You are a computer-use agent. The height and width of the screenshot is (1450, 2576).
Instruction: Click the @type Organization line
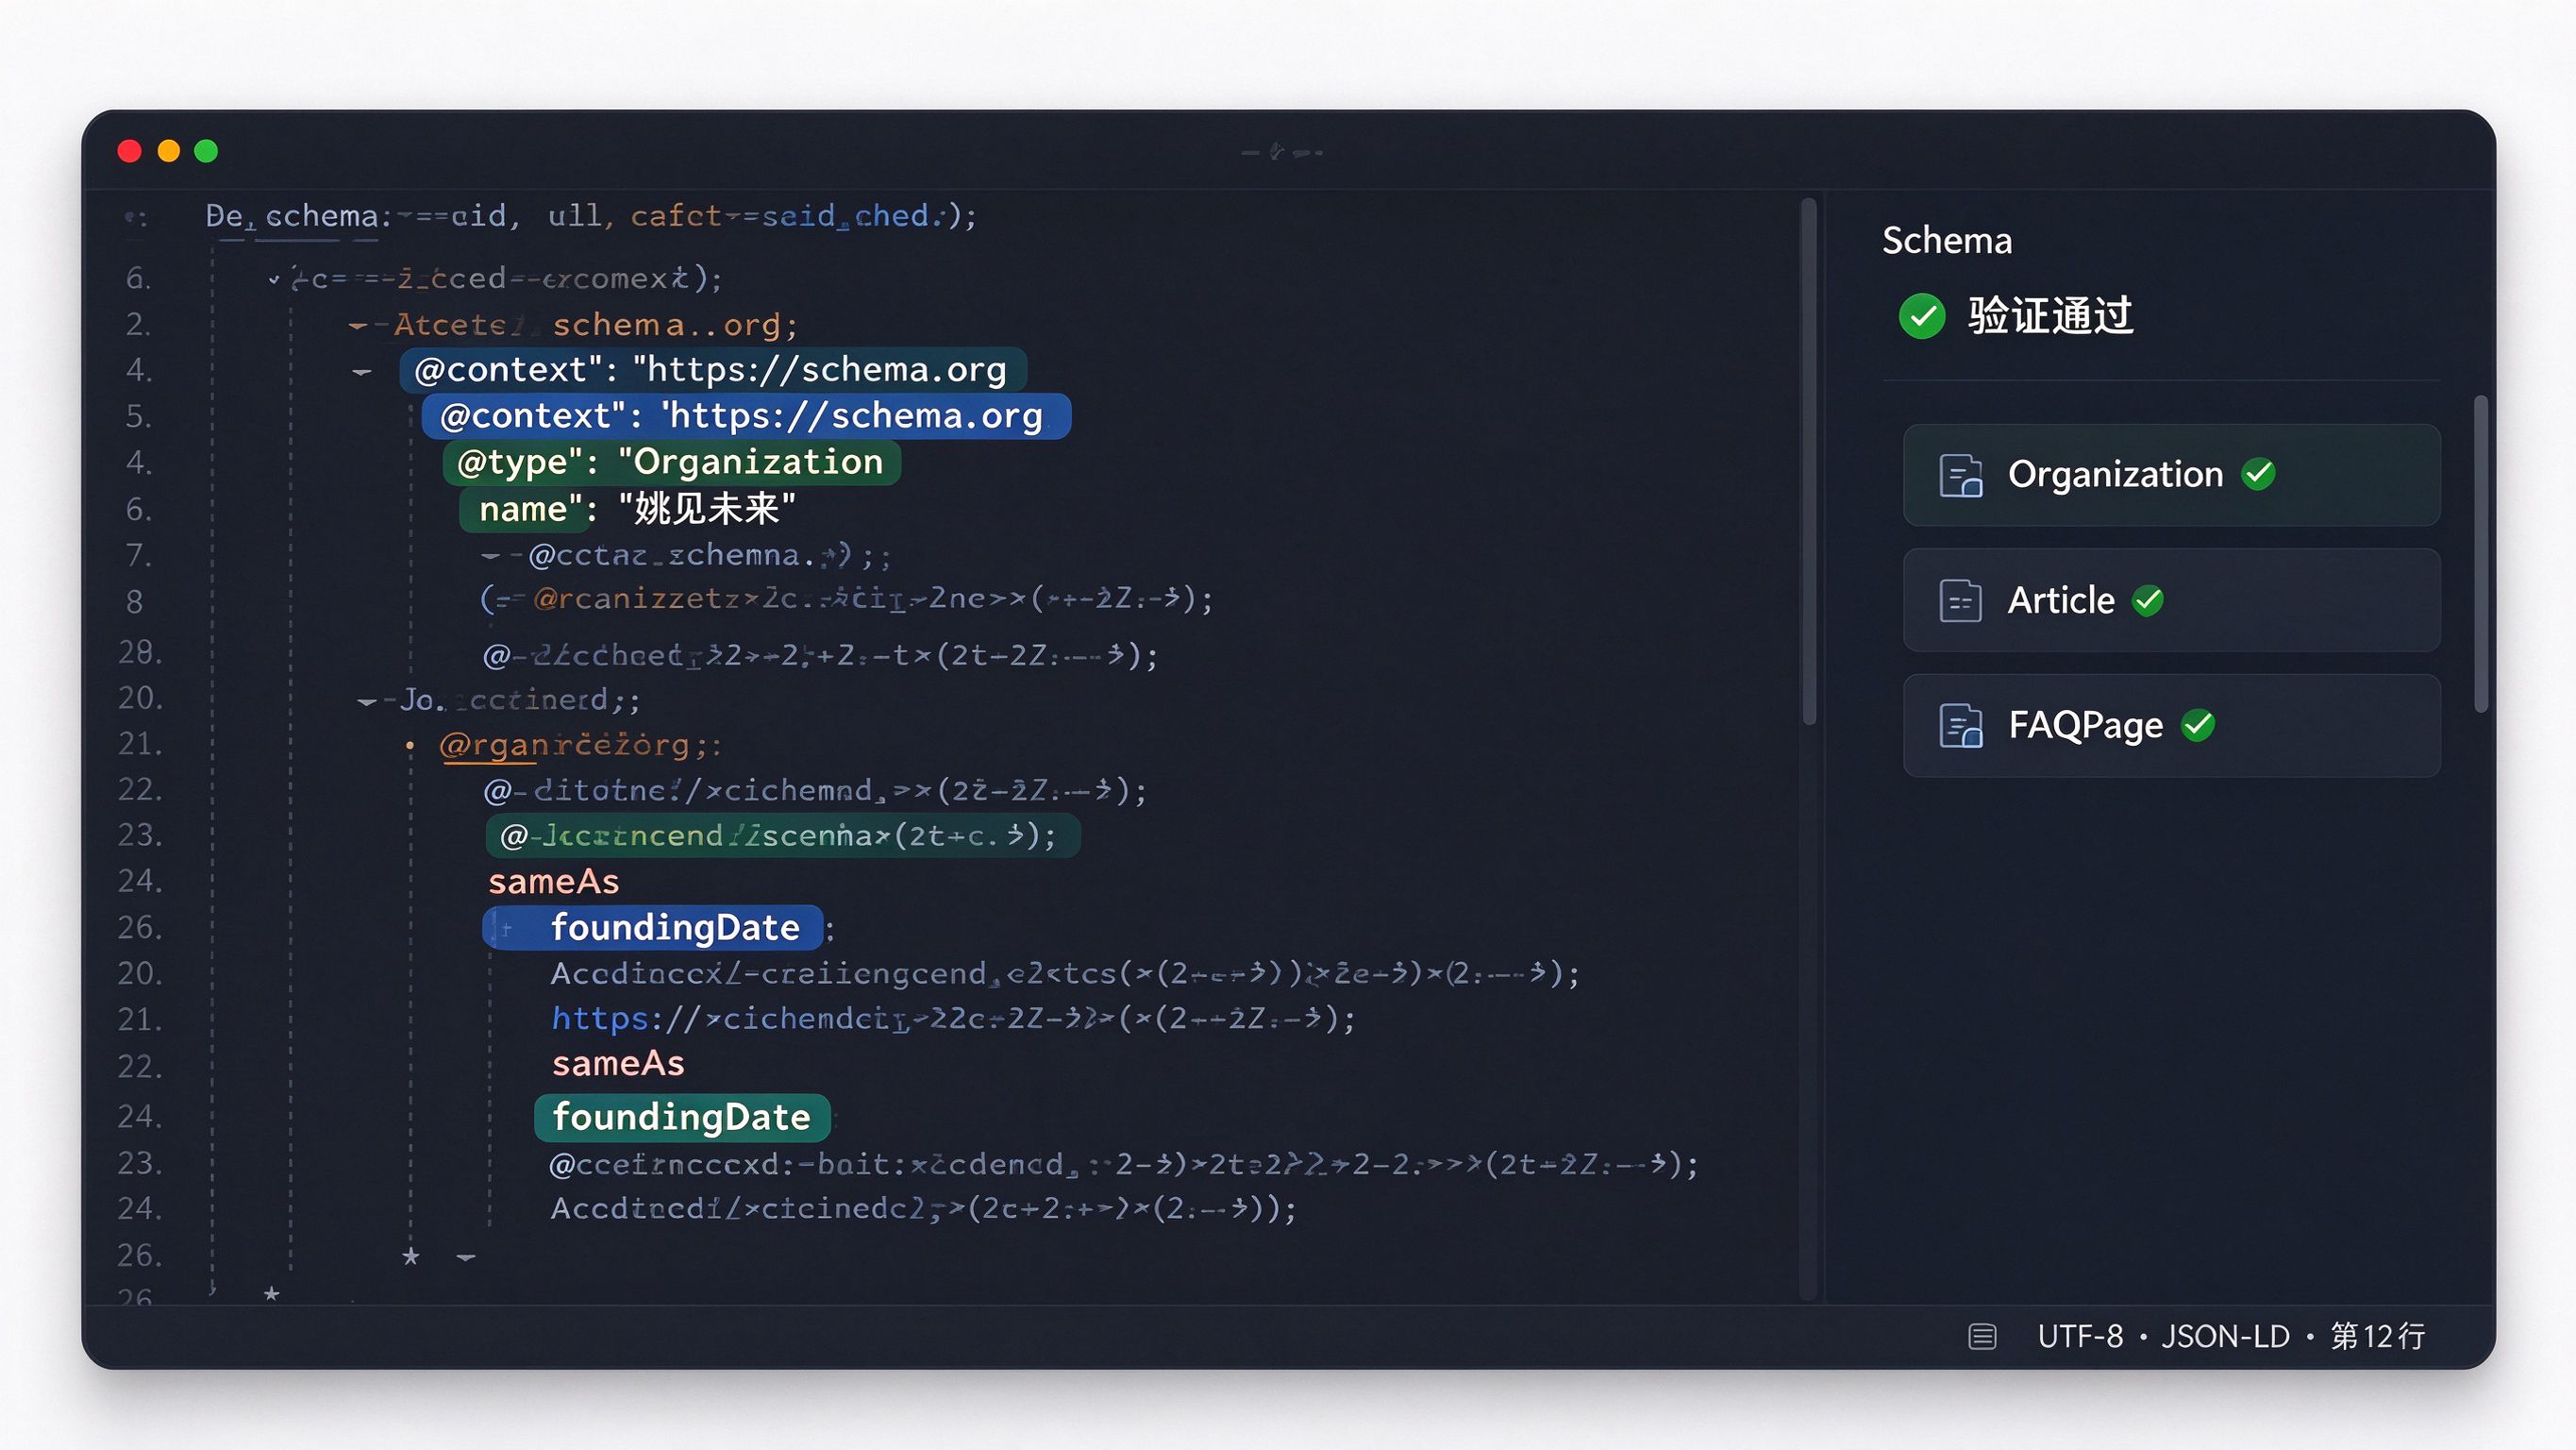point(671,463)
